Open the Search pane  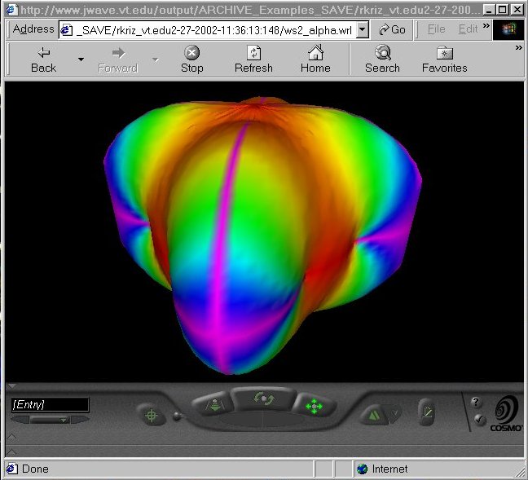pos(382,59)
